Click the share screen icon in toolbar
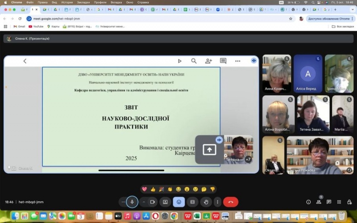 (x=165, y=202)
